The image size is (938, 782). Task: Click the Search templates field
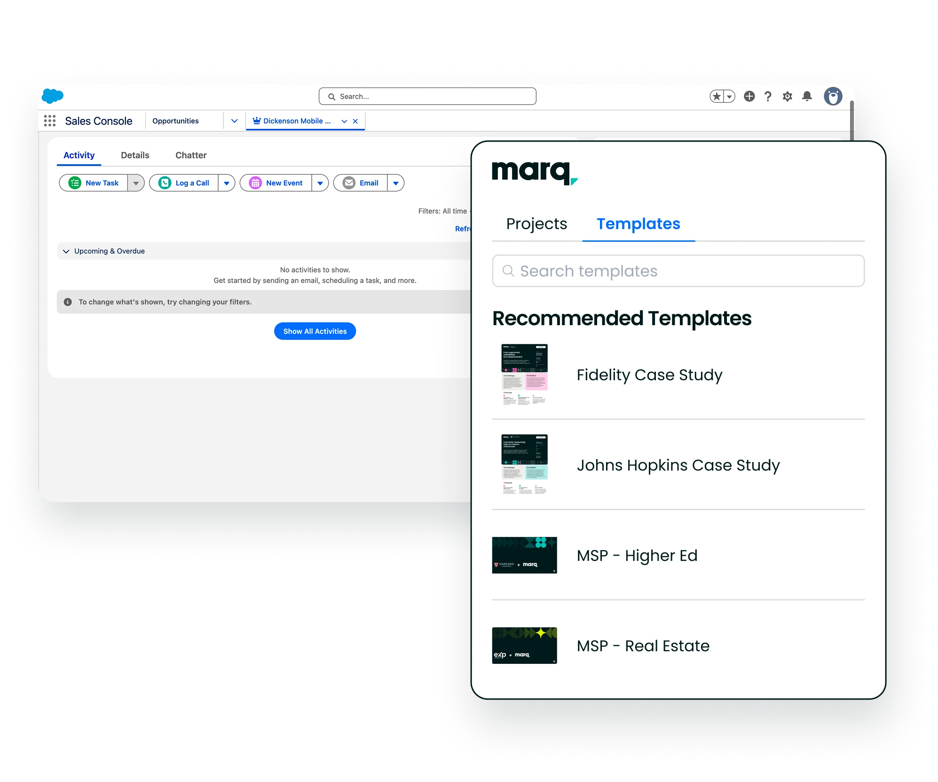678,271
